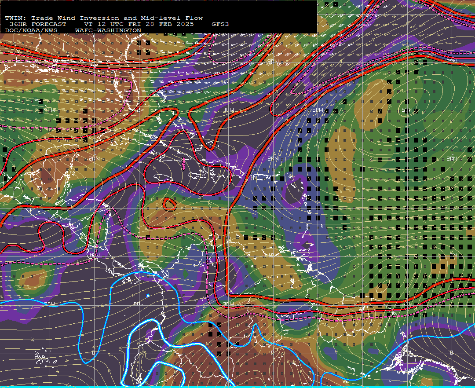Click the 'DOC/NOAA/NWS' header text
Viewport: 475px width, 388px height.
click(31, 31)
